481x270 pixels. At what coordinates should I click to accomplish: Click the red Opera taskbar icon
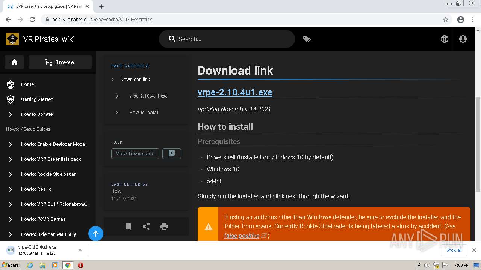pos(80,265)
